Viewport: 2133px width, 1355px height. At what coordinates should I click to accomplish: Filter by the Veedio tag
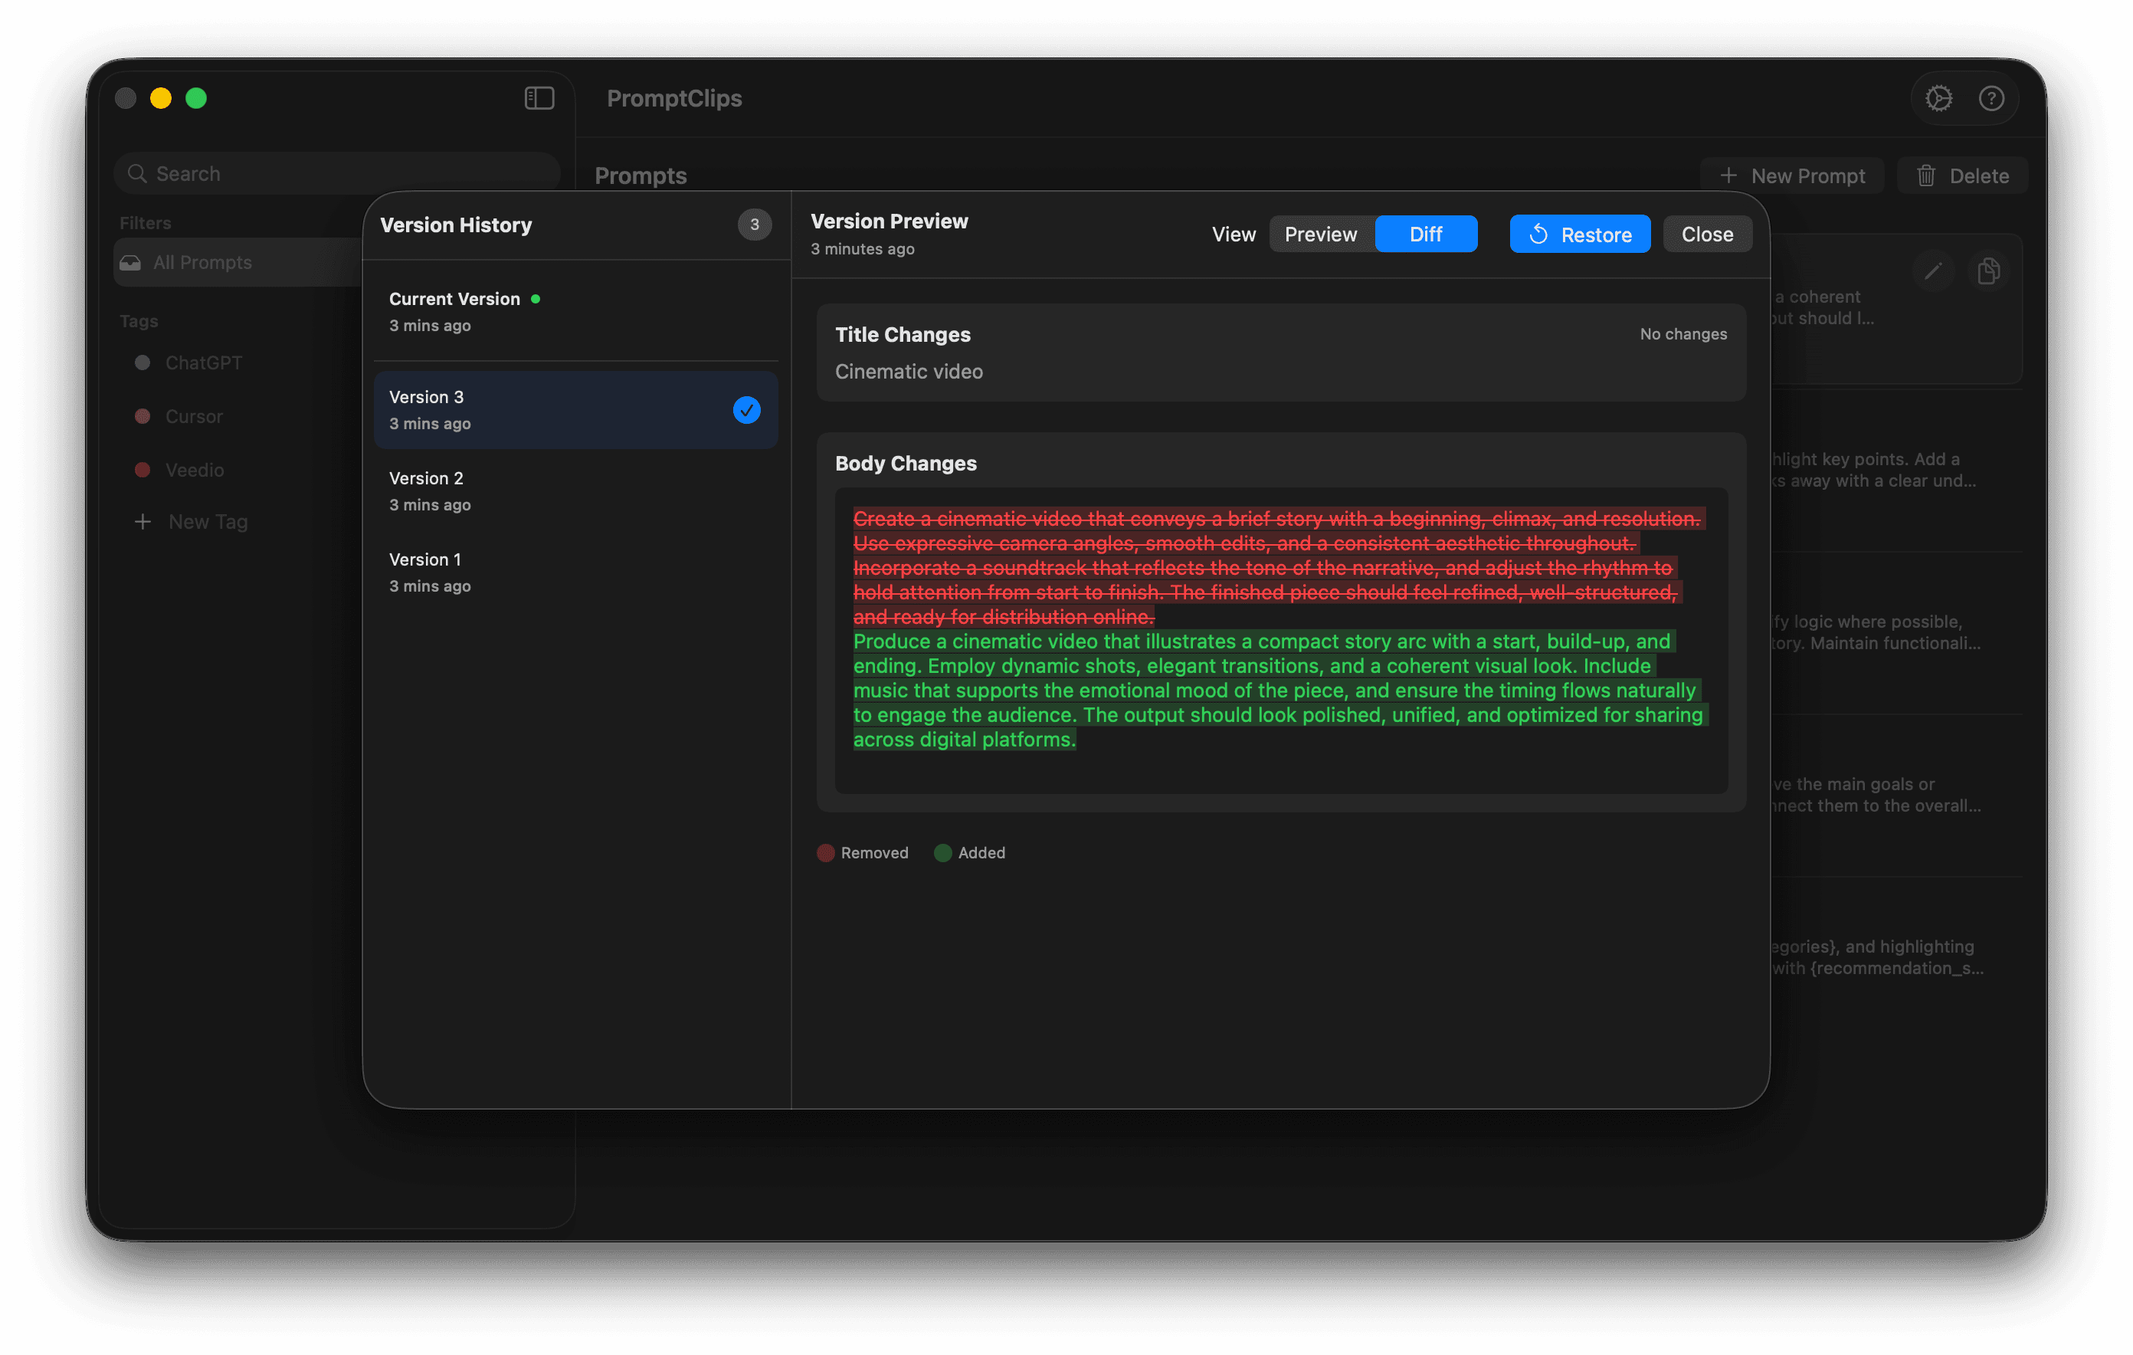click(x=194, y=470)
